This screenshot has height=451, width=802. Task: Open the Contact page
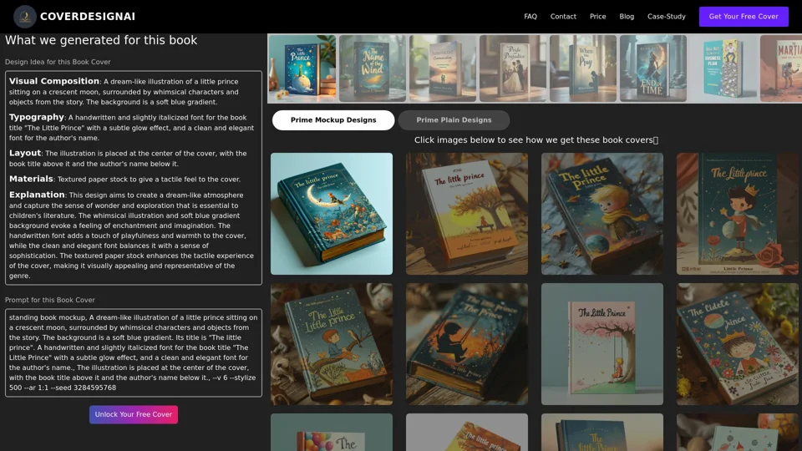point(563,17)
